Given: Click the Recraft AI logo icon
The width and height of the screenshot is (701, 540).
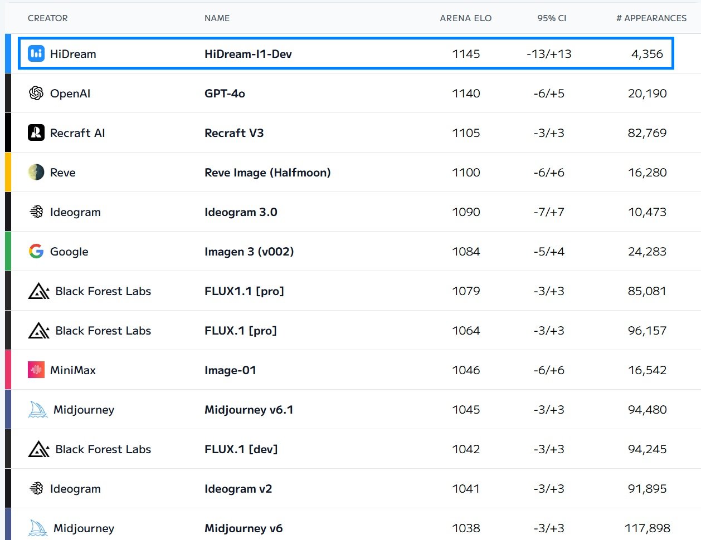Looking at the screenshot, I should (36, 132).
